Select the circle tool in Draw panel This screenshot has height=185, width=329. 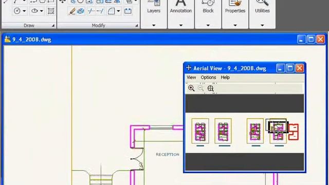17,11
